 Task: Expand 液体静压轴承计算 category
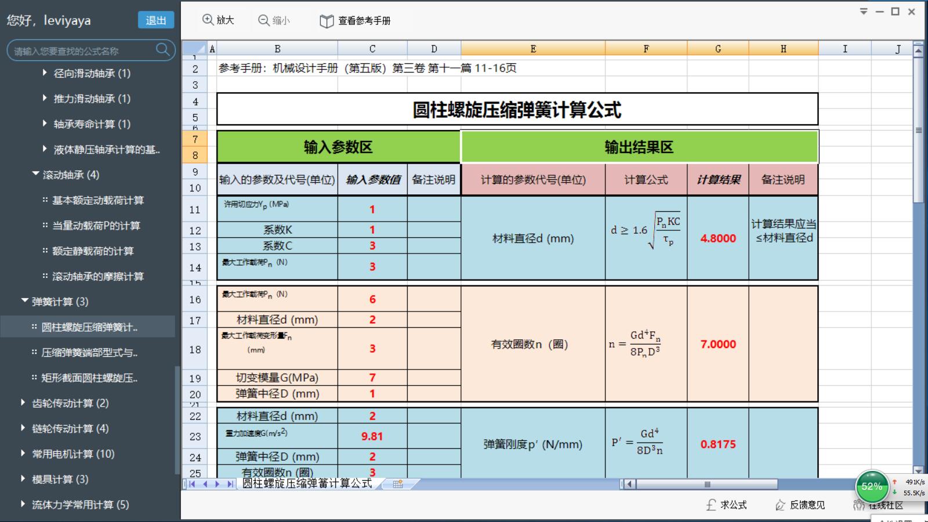tap(45, 149)
